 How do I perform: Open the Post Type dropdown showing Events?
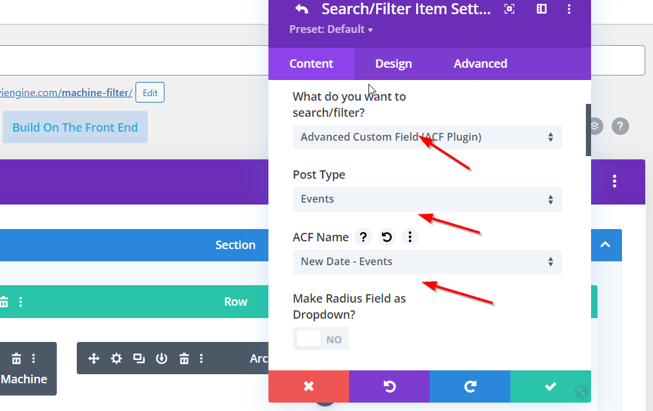(x=427, y=199)
